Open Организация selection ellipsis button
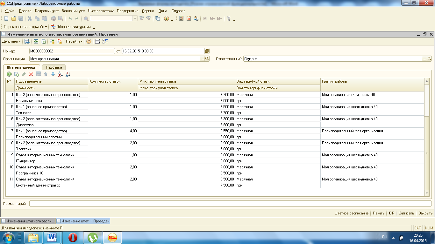The height and width of the screenshot is (244, 435). pyautogui.click(x=202, y=59)
